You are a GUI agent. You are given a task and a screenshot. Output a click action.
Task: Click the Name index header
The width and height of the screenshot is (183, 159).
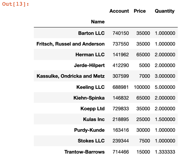98,22
